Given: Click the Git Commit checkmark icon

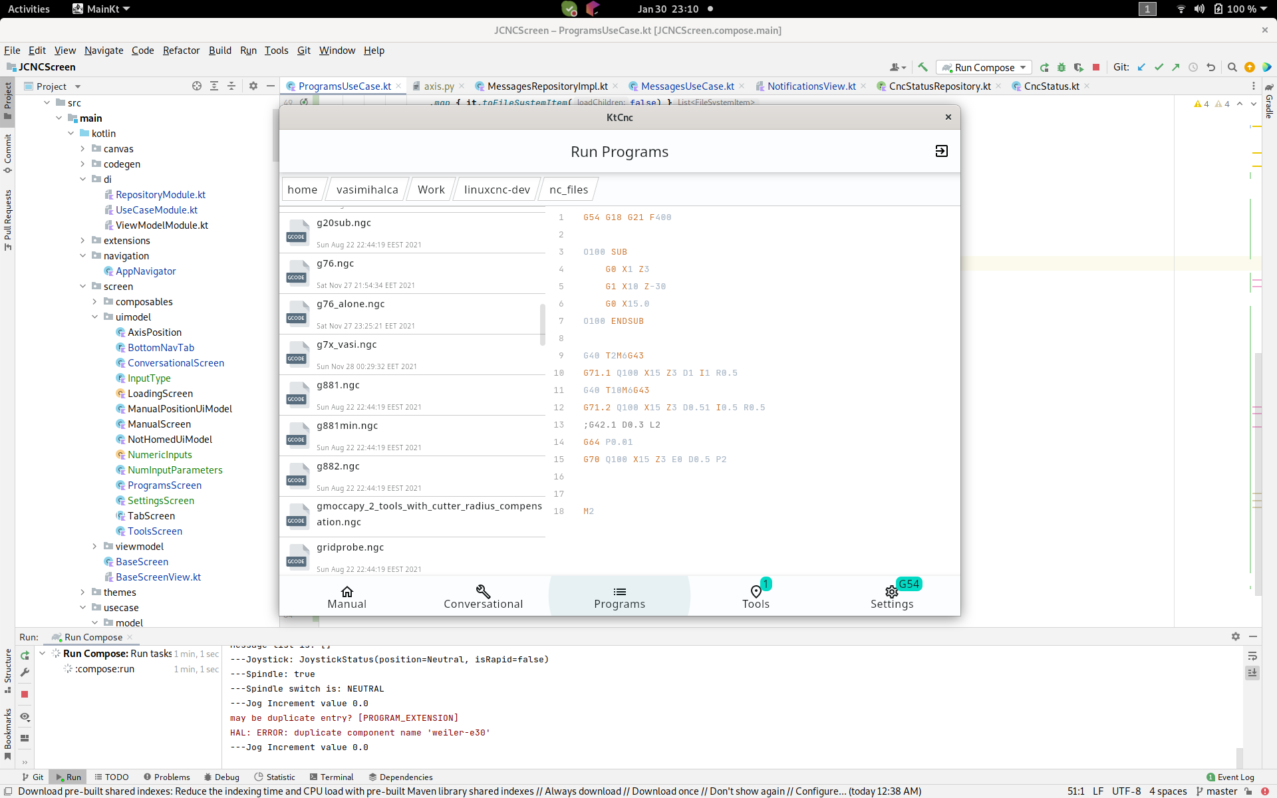Looking at the screenshot, I should 1159,67.
